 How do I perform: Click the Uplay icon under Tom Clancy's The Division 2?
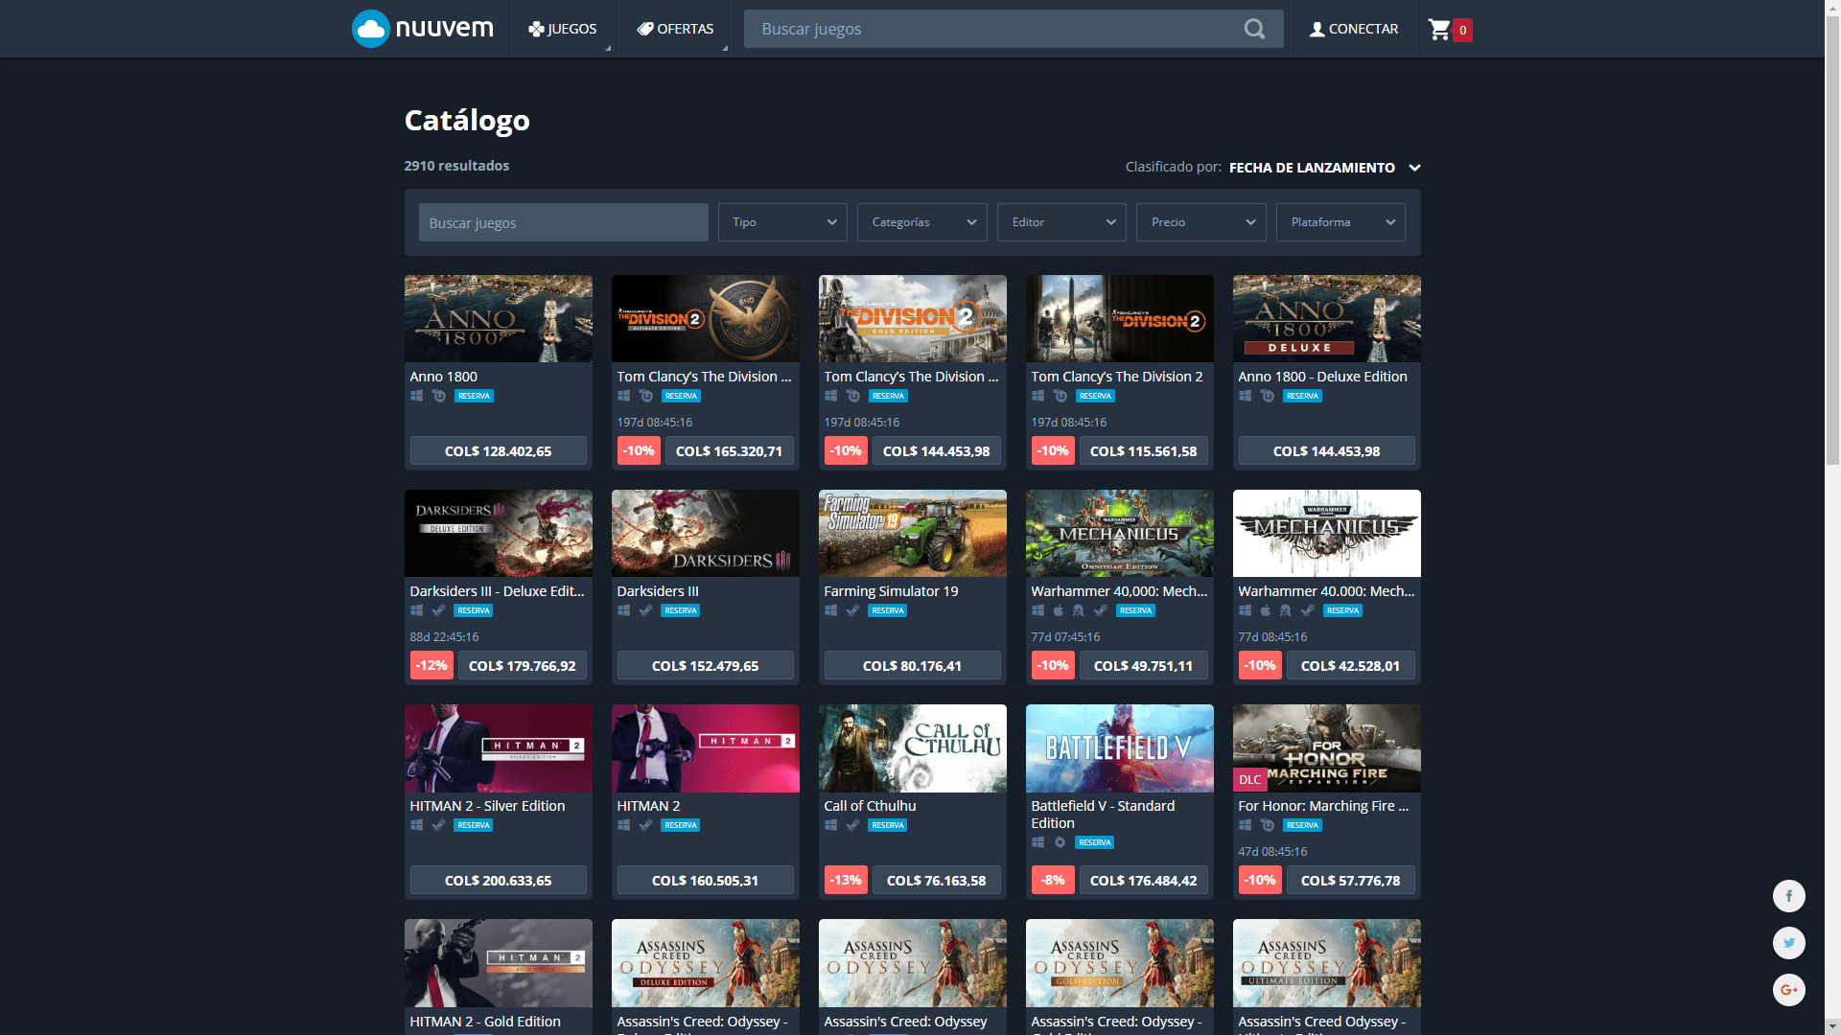(1060, 396)
